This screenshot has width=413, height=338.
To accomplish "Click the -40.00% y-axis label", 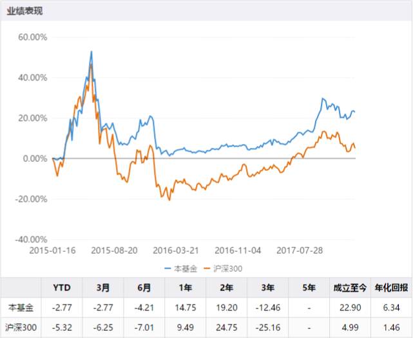I will 32,239.
